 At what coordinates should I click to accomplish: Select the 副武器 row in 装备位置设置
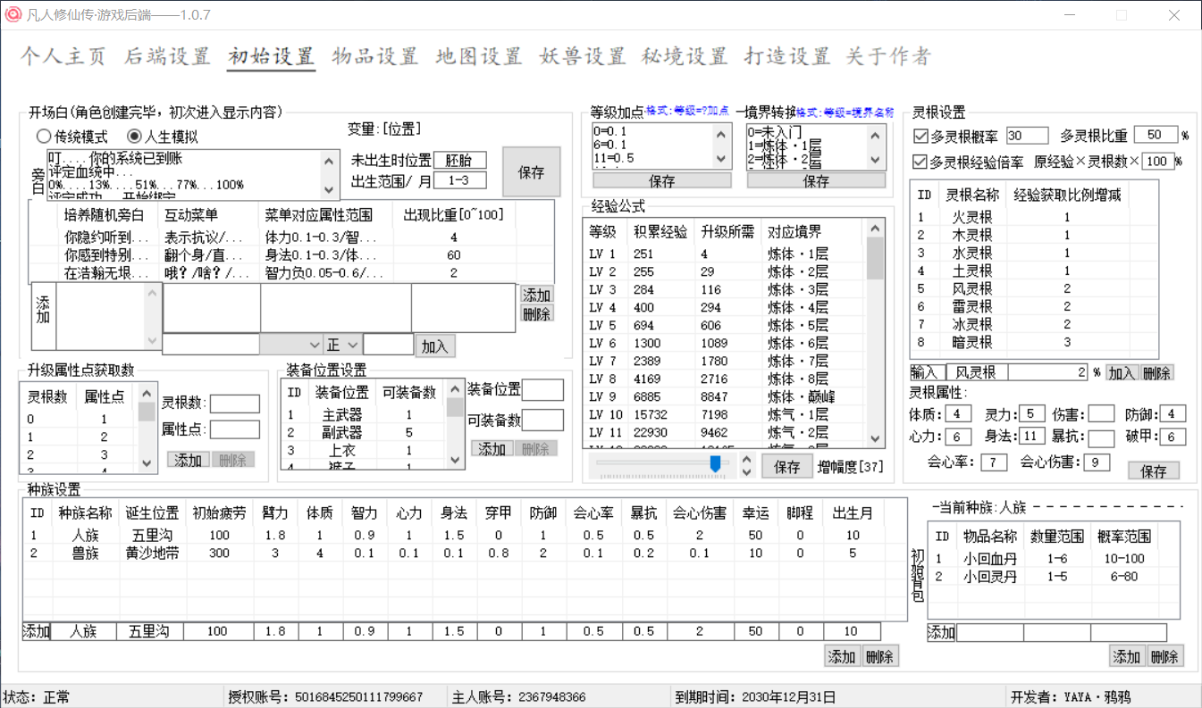(365, 433)
